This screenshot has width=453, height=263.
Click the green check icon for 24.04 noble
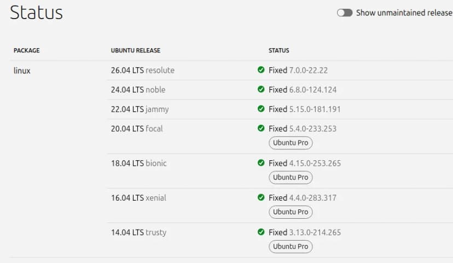point(261,89)
